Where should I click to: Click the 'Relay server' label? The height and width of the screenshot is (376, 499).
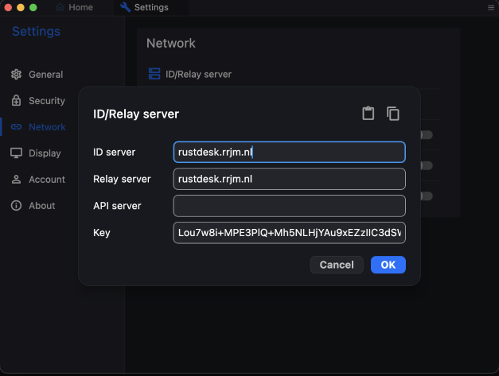[x=122, y=179]
